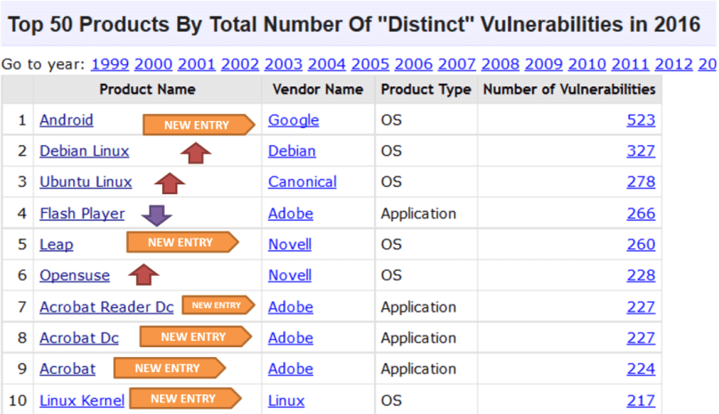The width and height of the screenshot is (719, 414).
Task: Click the NEW ENTRY badge beside Acrobat Reader Dc
Action: (218, 305)
